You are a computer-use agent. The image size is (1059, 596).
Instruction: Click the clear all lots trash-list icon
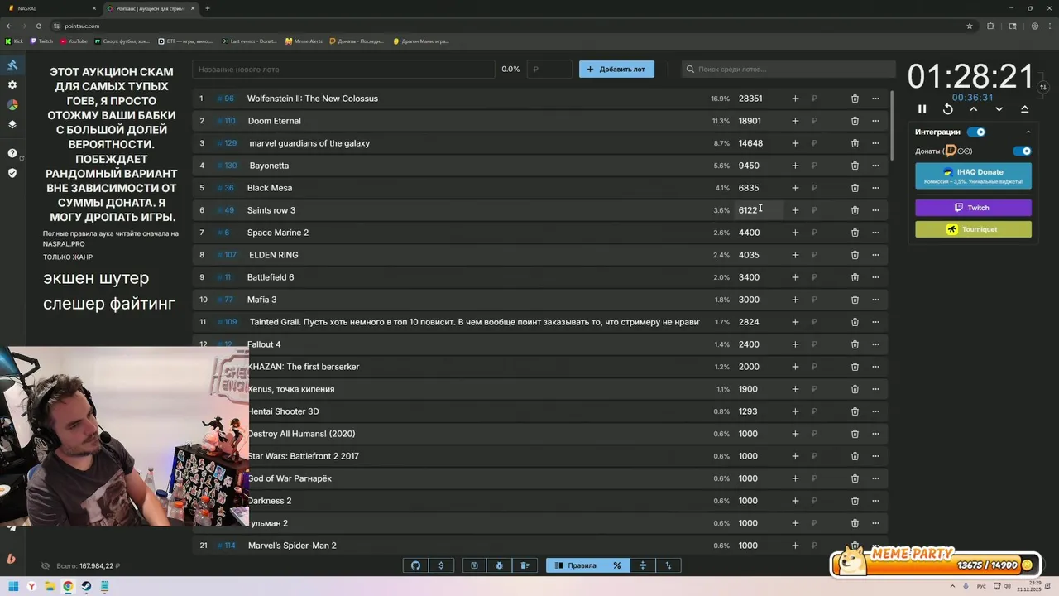525,565
